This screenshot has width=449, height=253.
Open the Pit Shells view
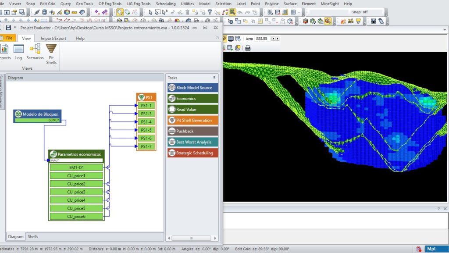(x=51, y=54)
